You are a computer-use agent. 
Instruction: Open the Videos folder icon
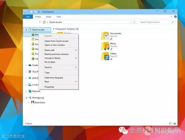click(105, 56)
